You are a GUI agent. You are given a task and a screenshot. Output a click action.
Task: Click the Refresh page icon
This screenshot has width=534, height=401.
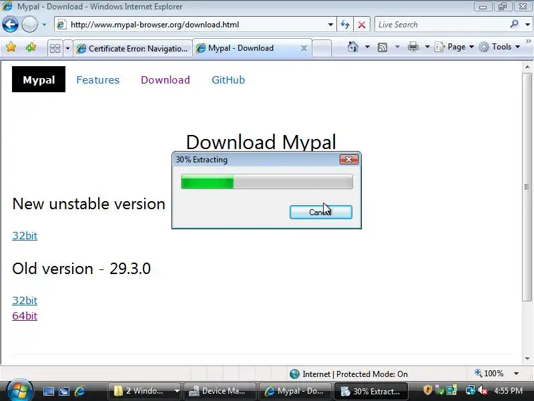345,25
